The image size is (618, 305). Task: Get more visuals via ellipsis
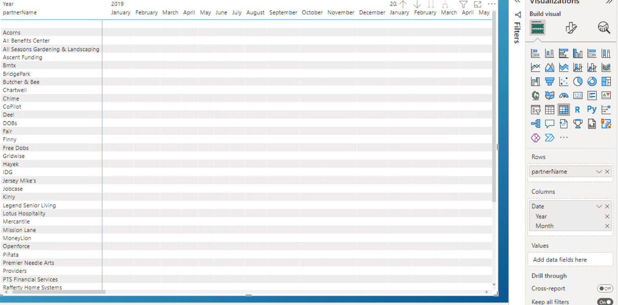click(x=564, y=138)
